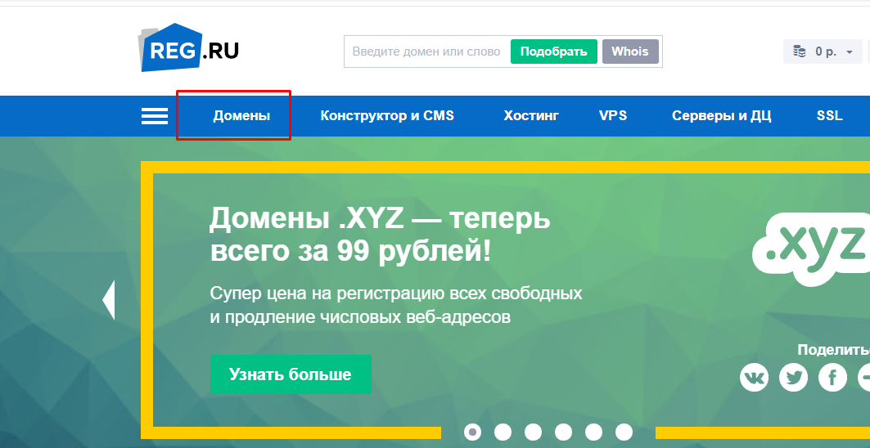Focus the domain search input field
The height and width of the screenshot is (448, 870).
tap(426, 52)
